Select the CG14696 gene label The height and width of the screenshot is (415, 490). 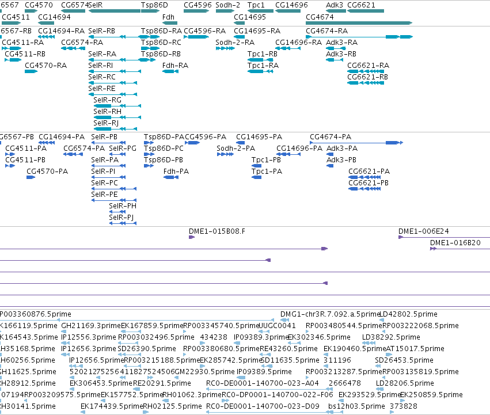tap(291, 5)
